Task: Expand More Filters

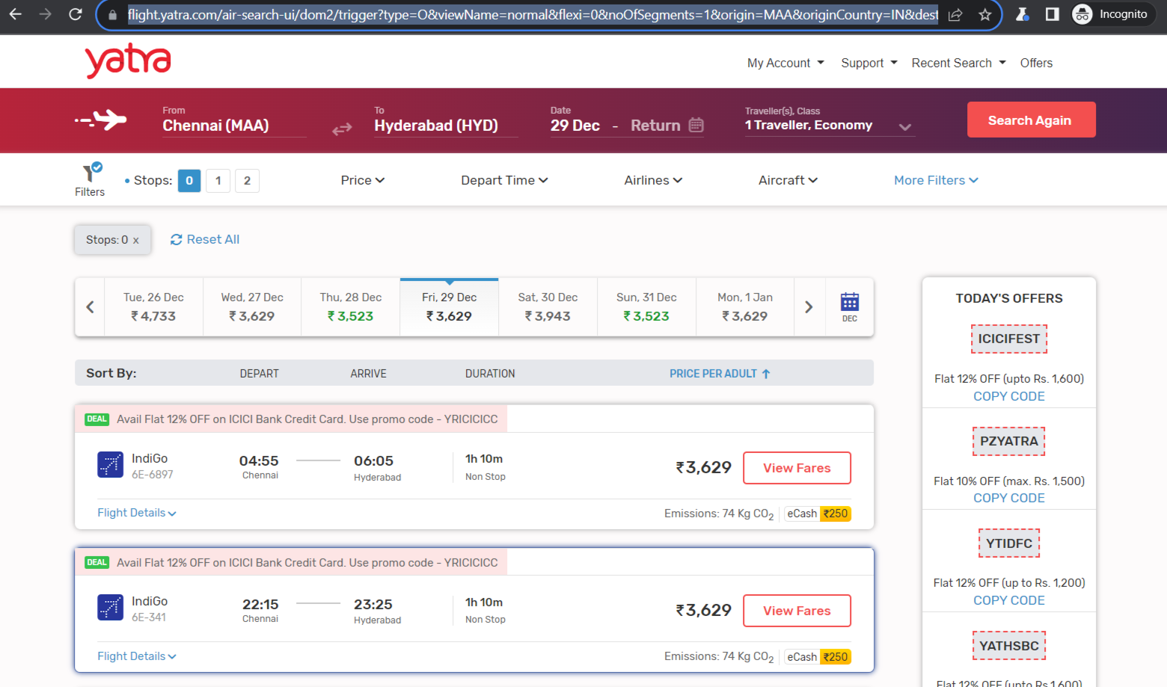Action: coord(936,180)
